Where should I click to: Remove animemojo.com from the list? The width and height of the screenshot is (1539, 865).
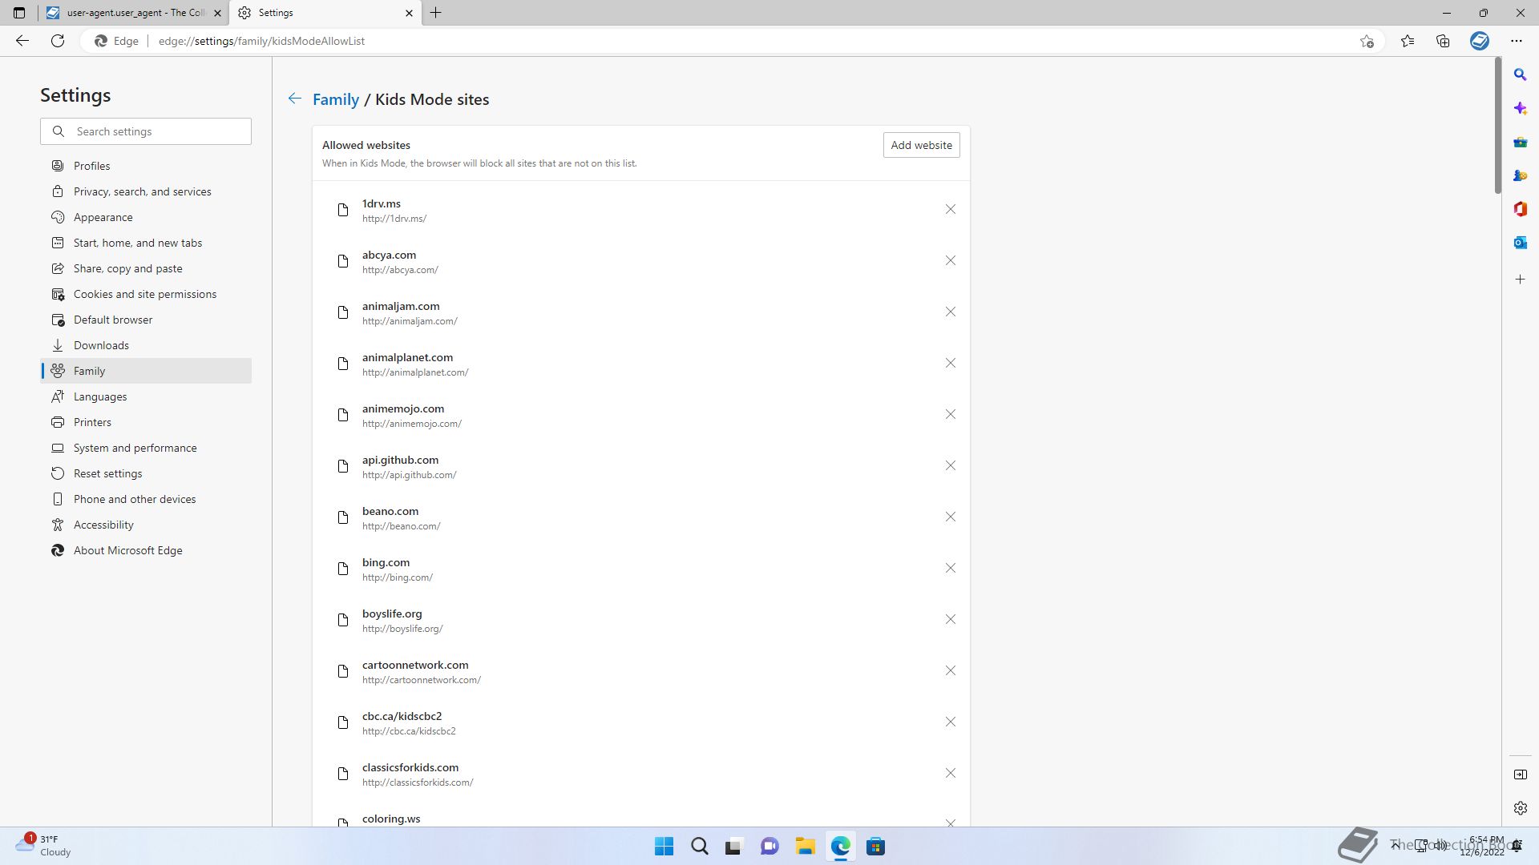950,414
